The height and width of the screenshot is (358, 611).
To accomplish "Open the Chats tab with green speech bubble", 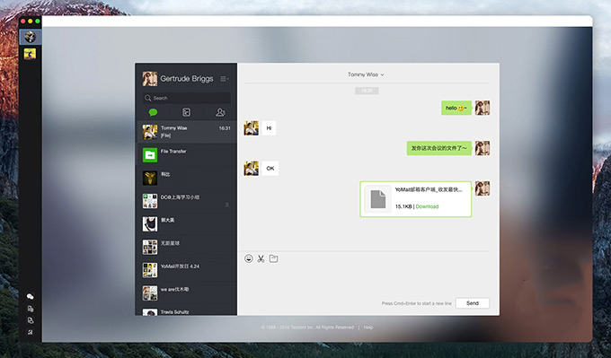I will pos(153,112).
